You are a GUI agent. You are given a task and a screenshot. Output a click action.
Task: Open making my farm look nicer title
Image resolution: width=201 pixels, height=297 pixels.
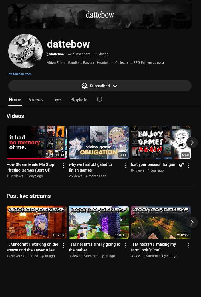tap(154, 247)
